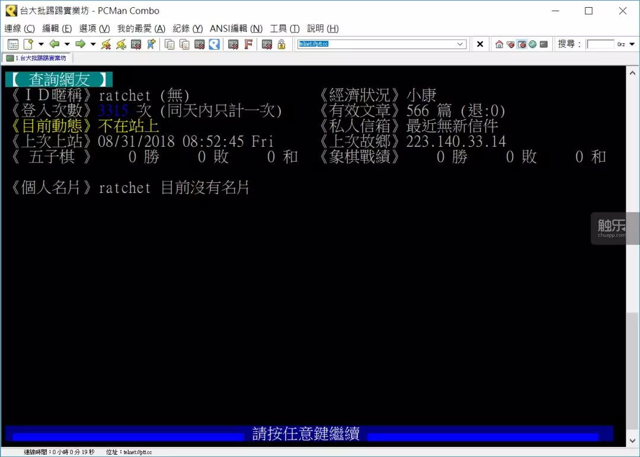The width and height of the screenshot is (640, 457).
Task: Click the 連線時間 status bar entry
Action: tap(59, 452)
